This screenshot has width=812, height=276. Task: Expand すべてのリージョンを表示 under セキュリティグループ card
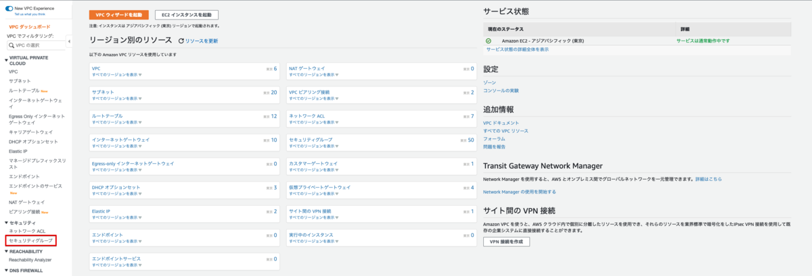(x=314, y=146)
